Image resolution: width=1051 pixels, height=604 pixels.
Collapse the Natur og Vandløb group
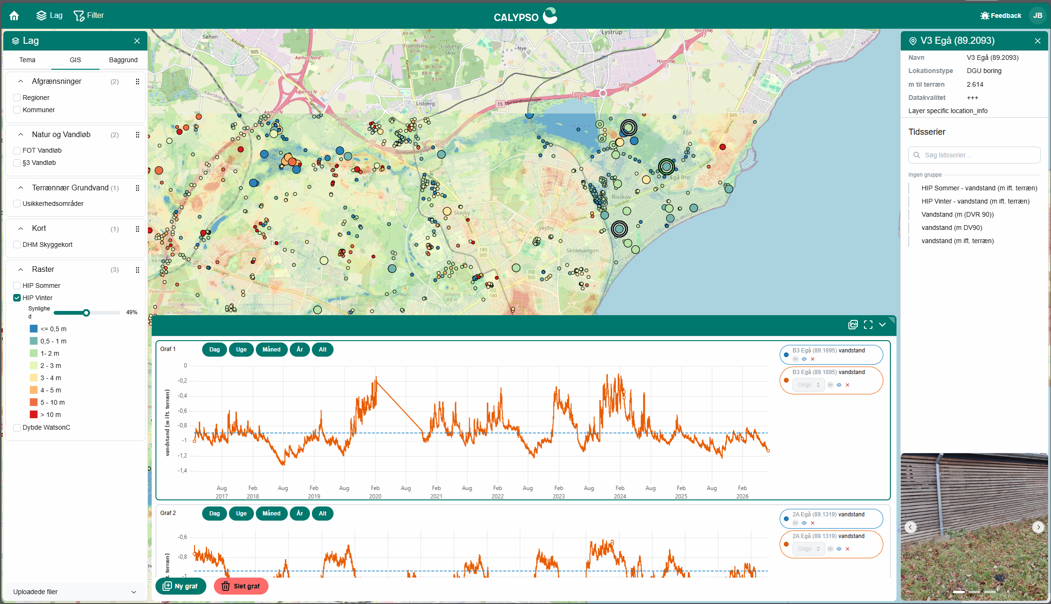pos(21,135)
